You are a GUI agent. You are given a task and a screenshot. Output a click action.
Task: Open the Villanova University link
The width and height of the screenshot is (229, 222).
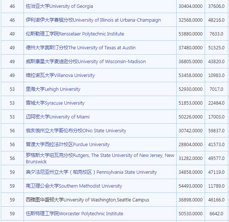click(x=60, y=75)
